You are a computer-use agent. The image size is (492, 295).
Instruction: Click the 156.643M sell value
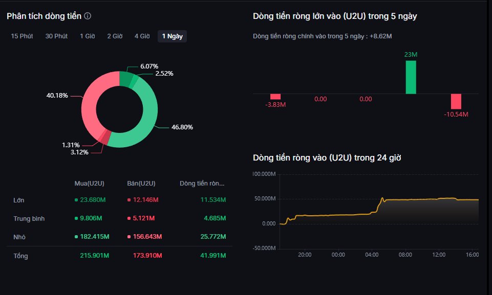pos(147,237)
